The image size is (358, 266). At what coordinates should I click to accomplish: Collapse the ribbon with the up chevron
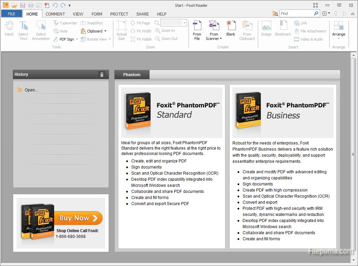pyautogui.click(x=352, y=14)
